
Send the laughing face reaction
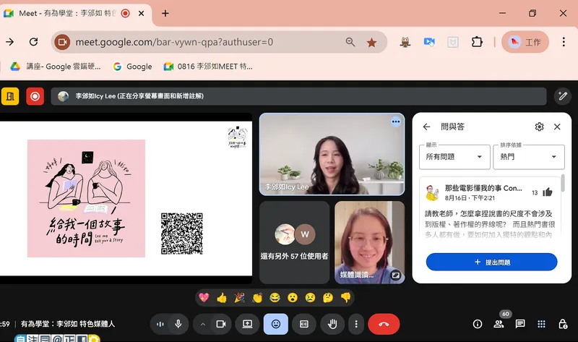click(x=275, y=297)
